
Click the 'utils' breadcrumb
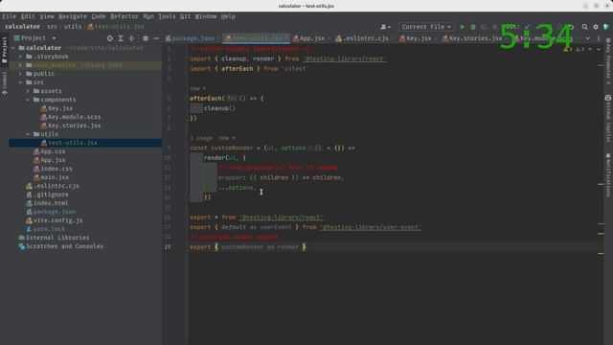click(x=73, y=27)
